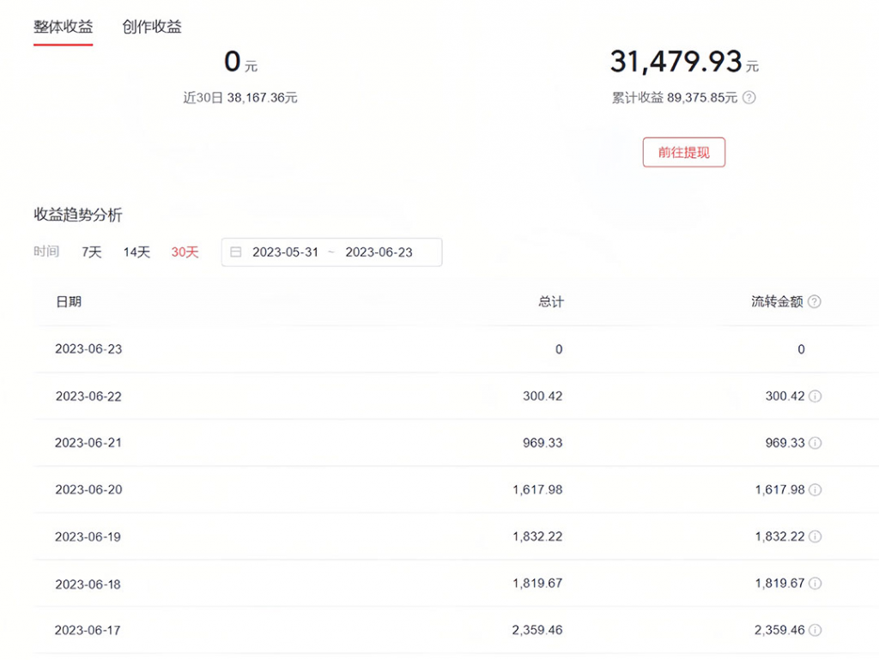This screenshot has height=660, width=879.
Task: Switch to 整体收益 tab
Action: pos(63,27)
